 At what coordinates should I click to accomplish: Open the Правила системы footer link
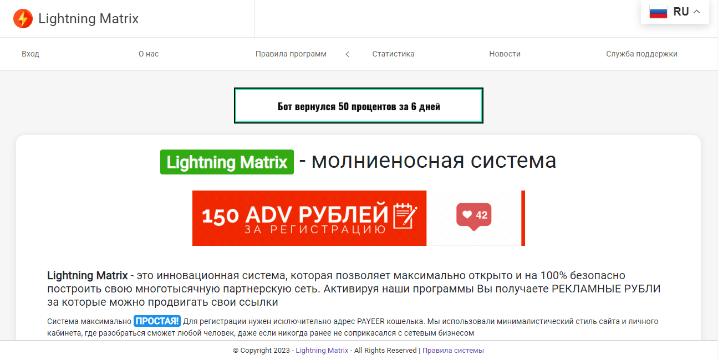coord(453,350)
